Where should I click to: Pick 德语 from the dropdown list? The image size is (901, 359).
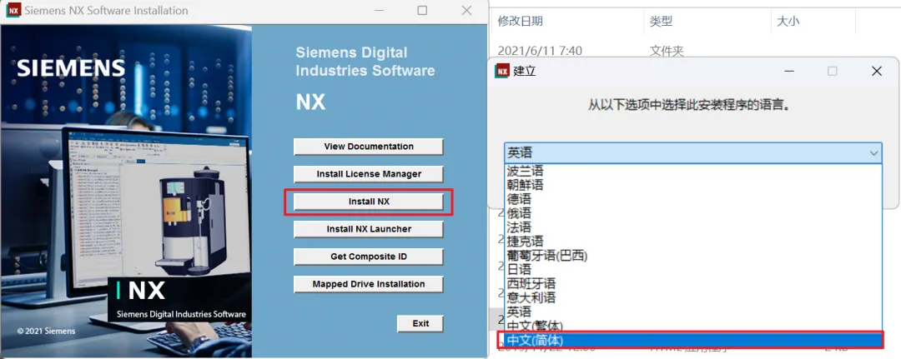(693, 199)
